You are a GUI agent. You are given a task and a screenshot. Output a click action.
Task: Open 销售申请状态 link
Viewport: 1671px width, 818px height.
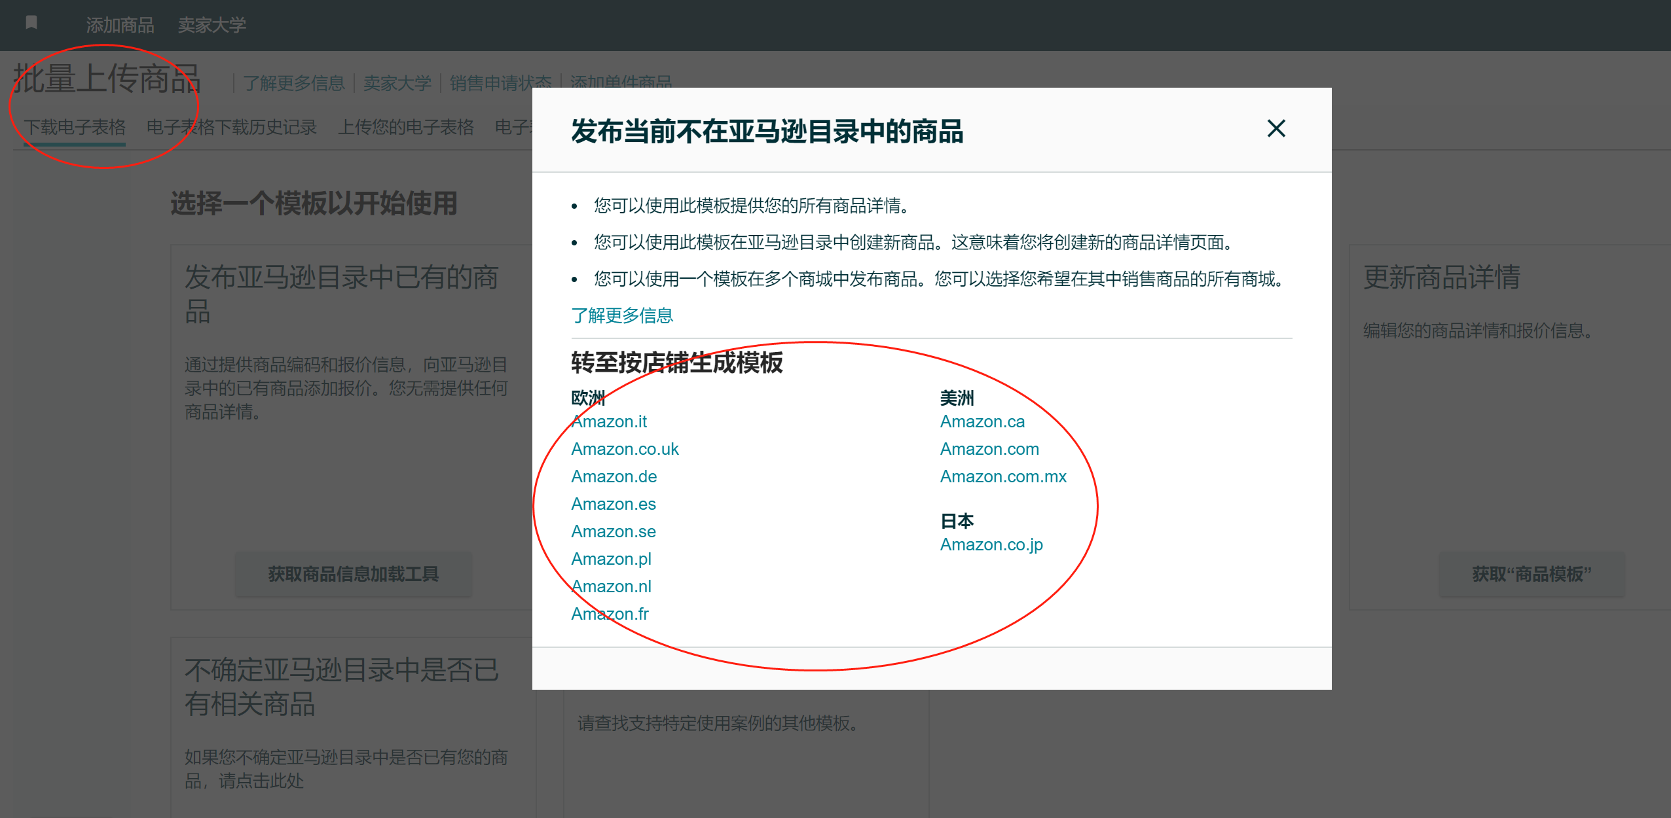[501, 83]
